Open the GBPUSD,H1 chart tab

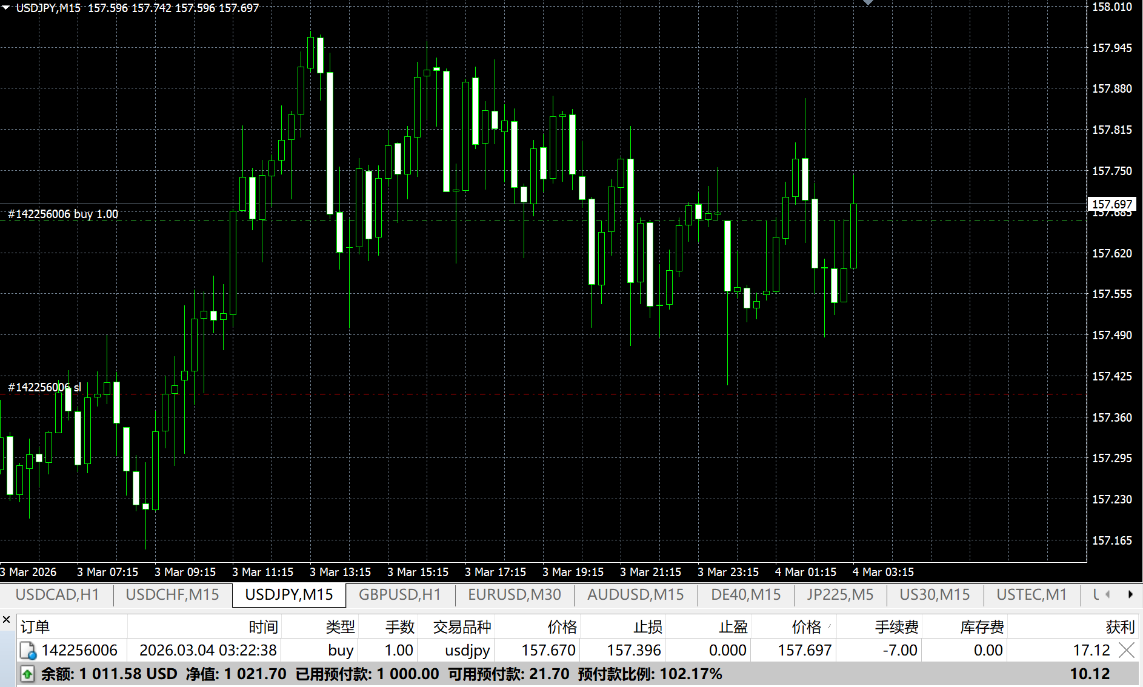pos(399,594)
